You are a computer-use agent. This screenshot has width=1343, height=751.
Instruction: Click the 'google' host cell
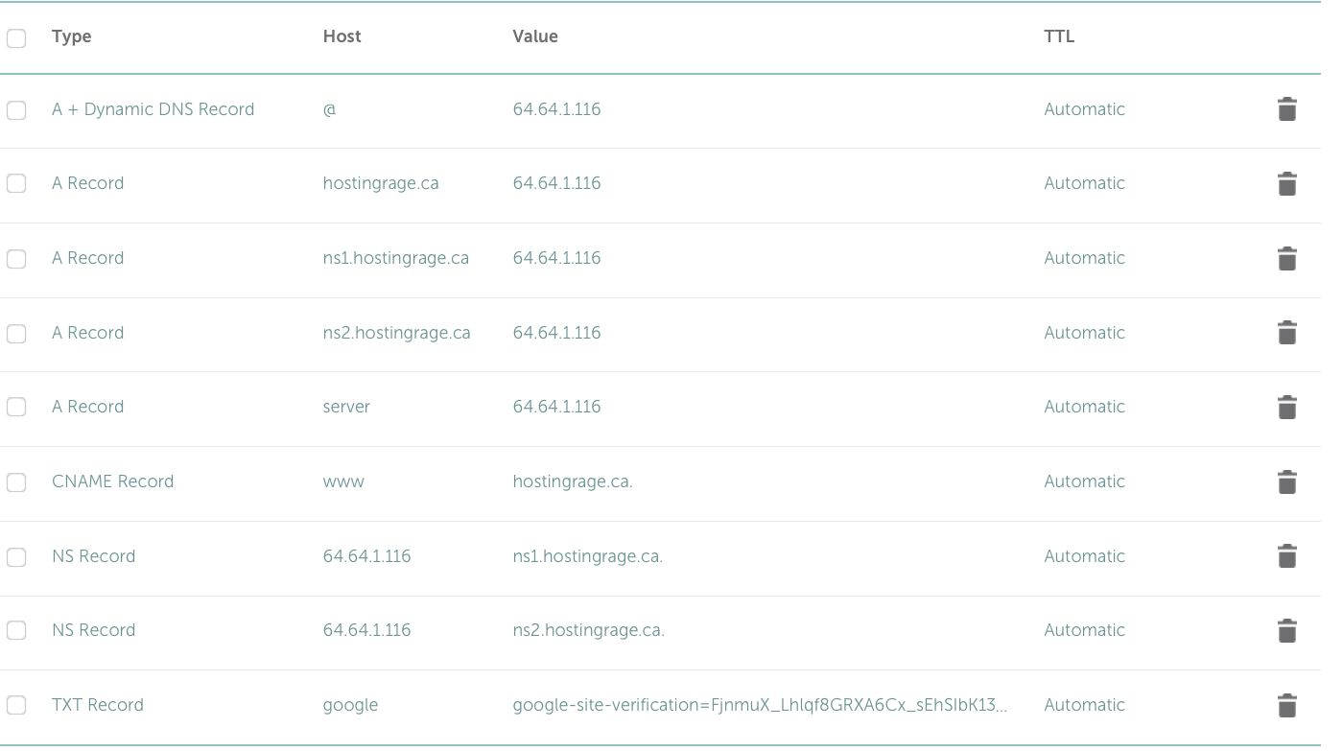[x=351, y=705]
